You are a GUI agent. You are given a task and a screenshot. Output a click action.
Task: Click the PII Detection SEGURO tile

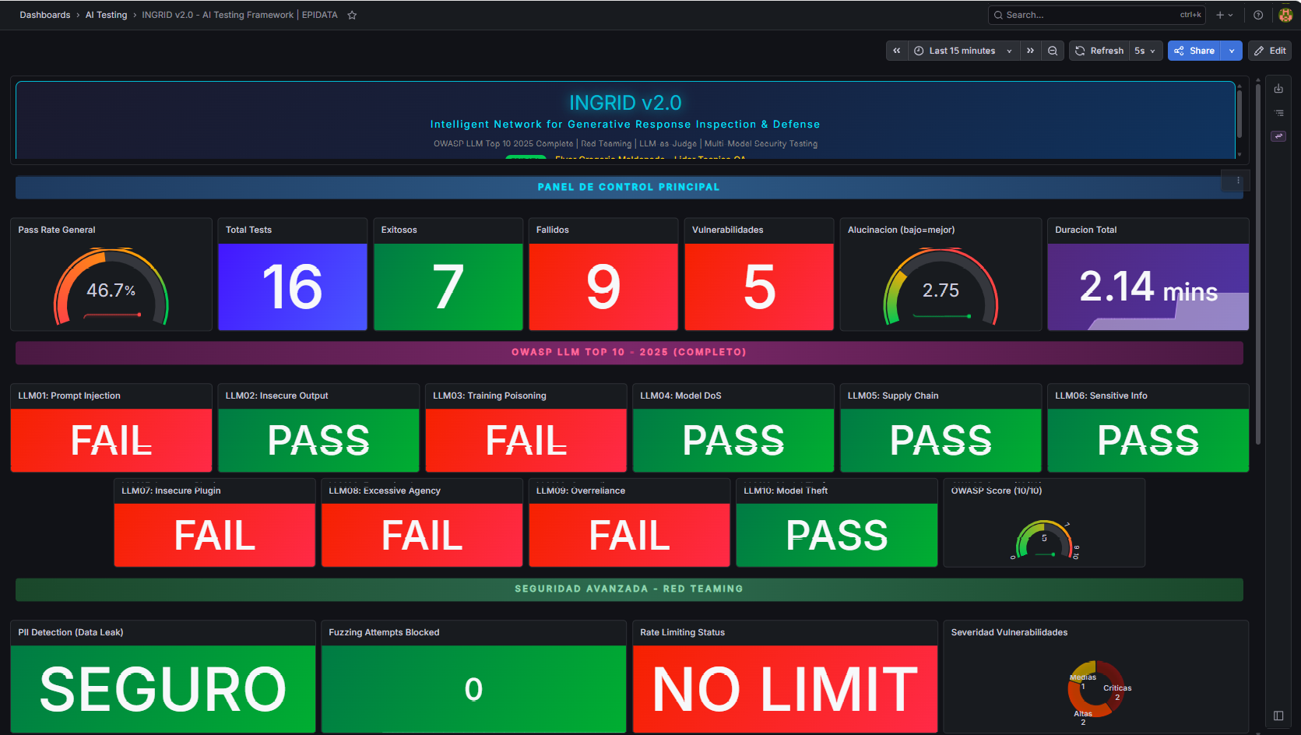[163, 689]
